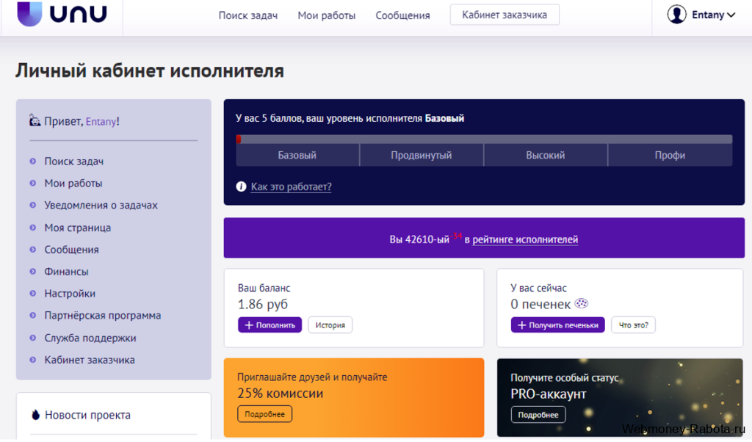Select Поиск задач in the sidebar

click(74, 162)
